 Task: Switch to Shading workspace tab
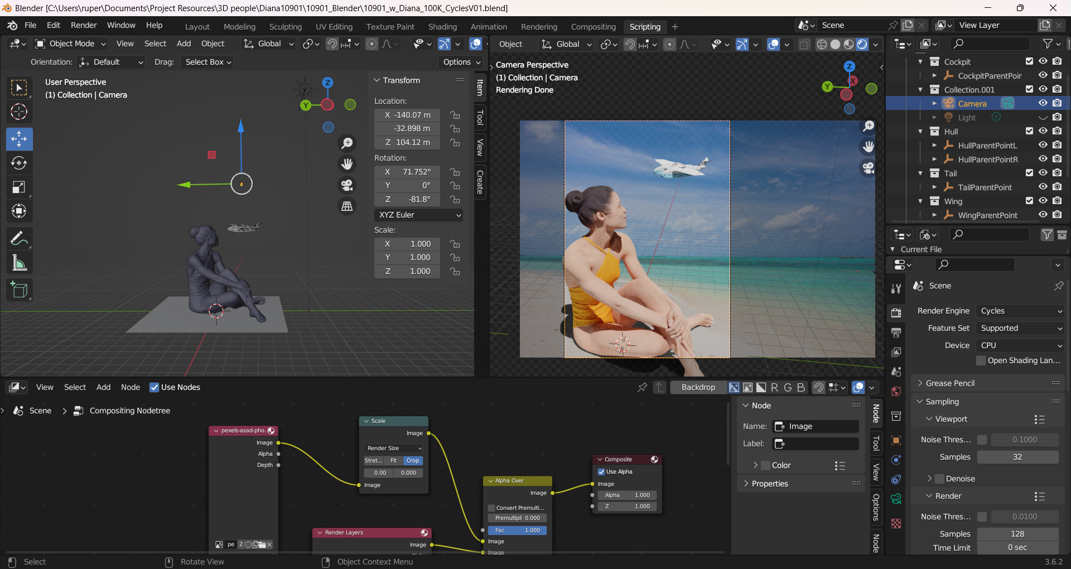coord(442,27)
